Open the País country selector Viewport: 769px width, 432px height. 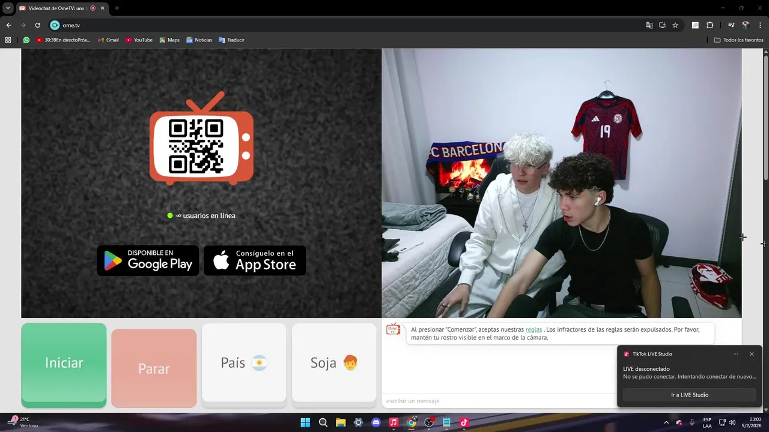tap(244, 362)
